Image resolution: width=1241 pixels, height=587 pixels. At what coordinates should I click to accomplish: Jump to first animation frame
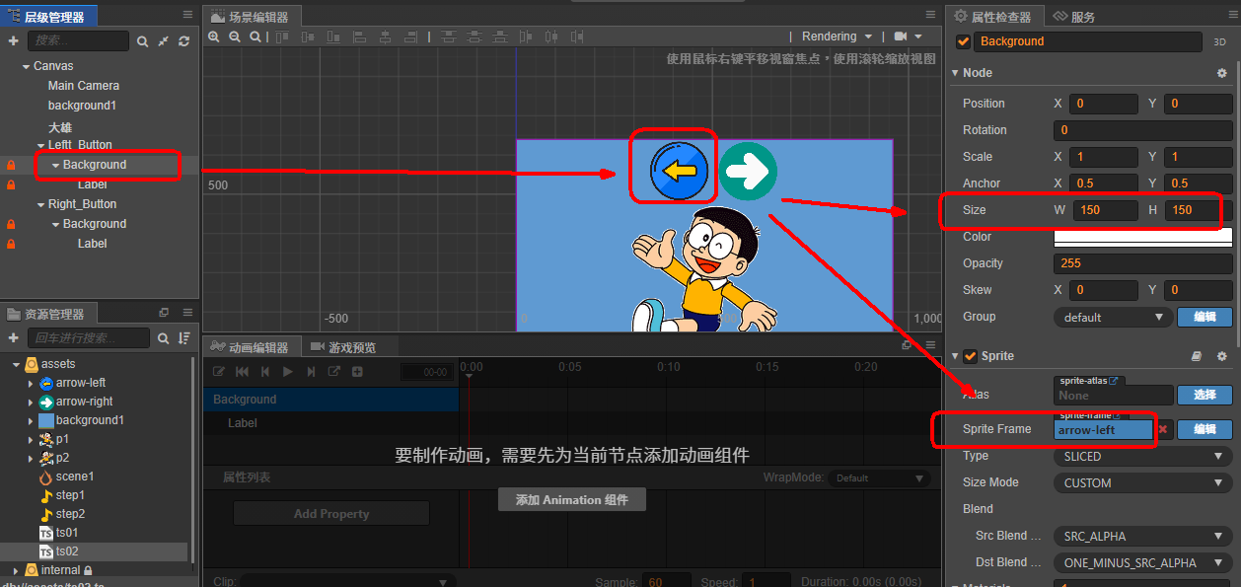tap(243, 372)
